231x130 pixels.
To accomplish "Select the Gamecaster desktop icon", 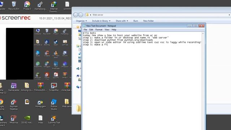I will (x=14, y=87).
